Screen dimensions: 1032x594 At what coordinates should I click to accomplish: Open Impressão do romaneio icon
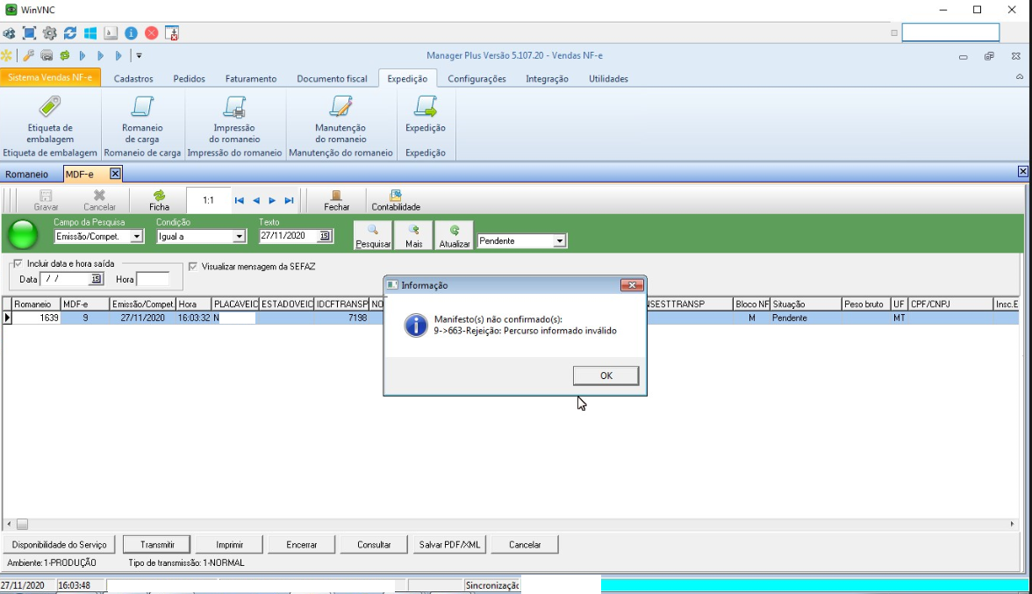tap(234, 107)
